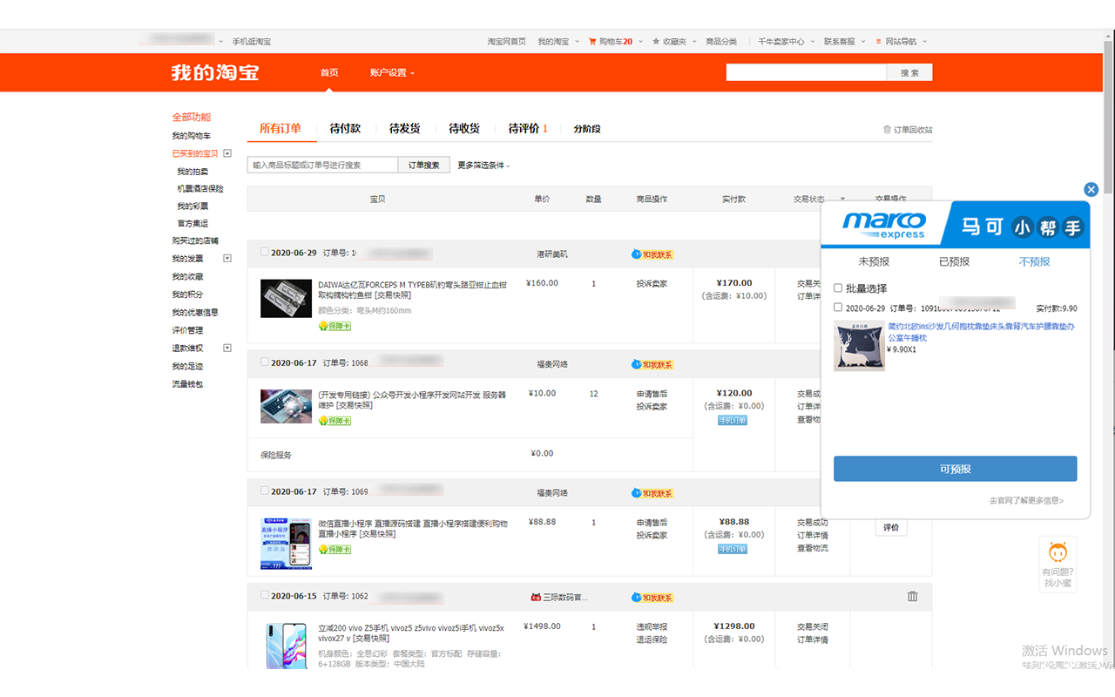Switch to 分阶段 tab
The image size is (1115, 697).
coord(587,129)
